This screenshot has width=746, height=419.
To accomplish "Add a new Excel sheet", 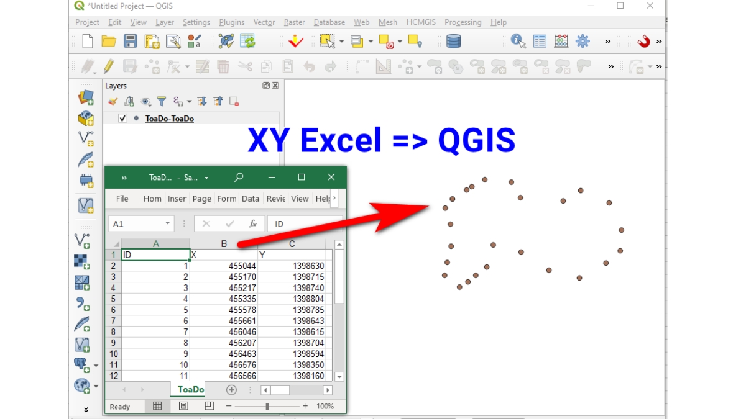I will (231, 390).
